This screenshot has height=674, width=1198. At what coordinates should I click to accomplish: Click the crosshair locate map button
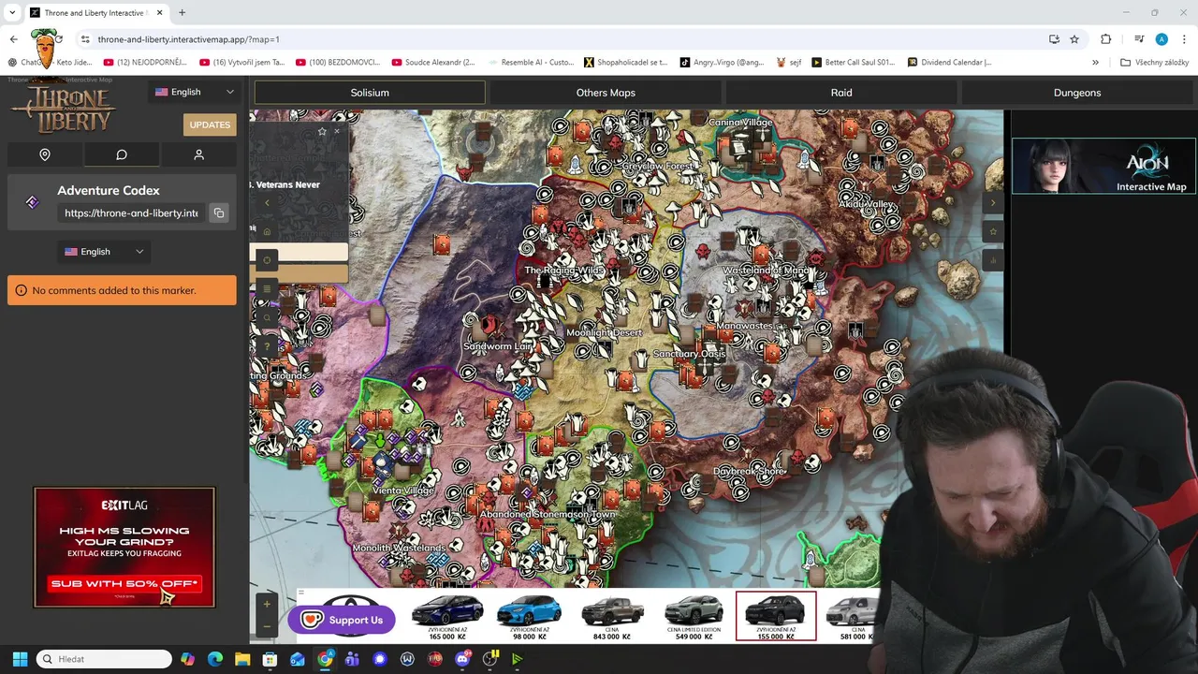(x=267, y=260)
